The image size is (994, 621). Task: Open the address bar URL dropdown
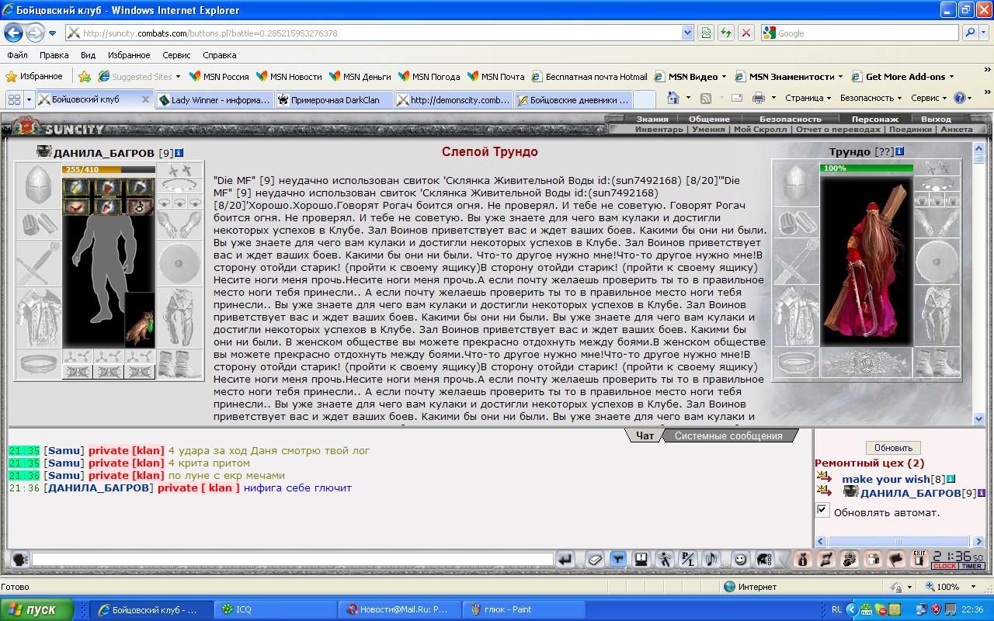[686, 33]
